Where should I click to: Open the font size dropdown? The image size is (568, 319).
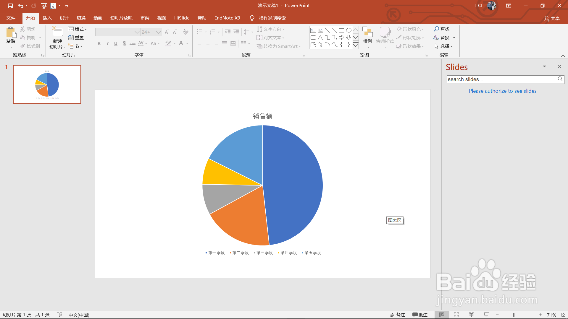158,32
